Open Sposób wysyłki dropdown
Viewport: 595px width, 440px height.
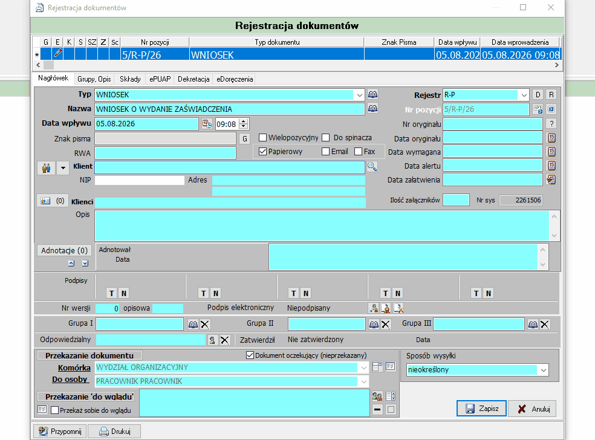(x=544, y=370)
